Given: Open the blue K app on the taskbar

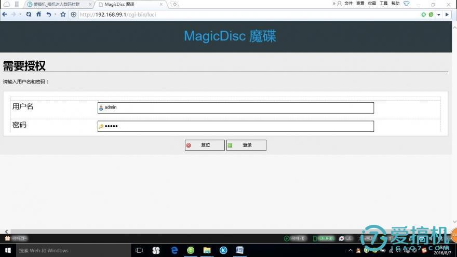Looking at the screenshot, I should click(223, 250).
